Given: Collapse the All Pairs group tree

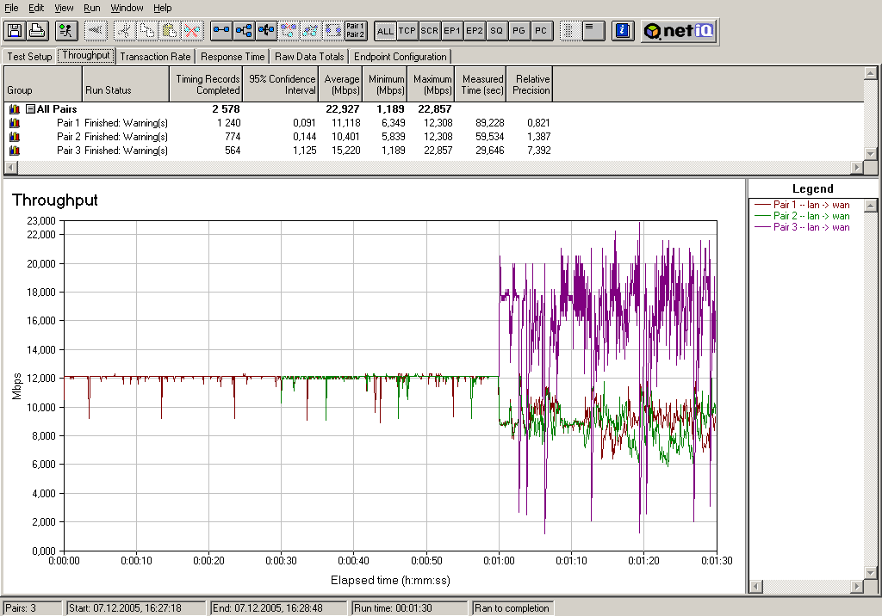Looking at the screenshot, I should [30, 109].
